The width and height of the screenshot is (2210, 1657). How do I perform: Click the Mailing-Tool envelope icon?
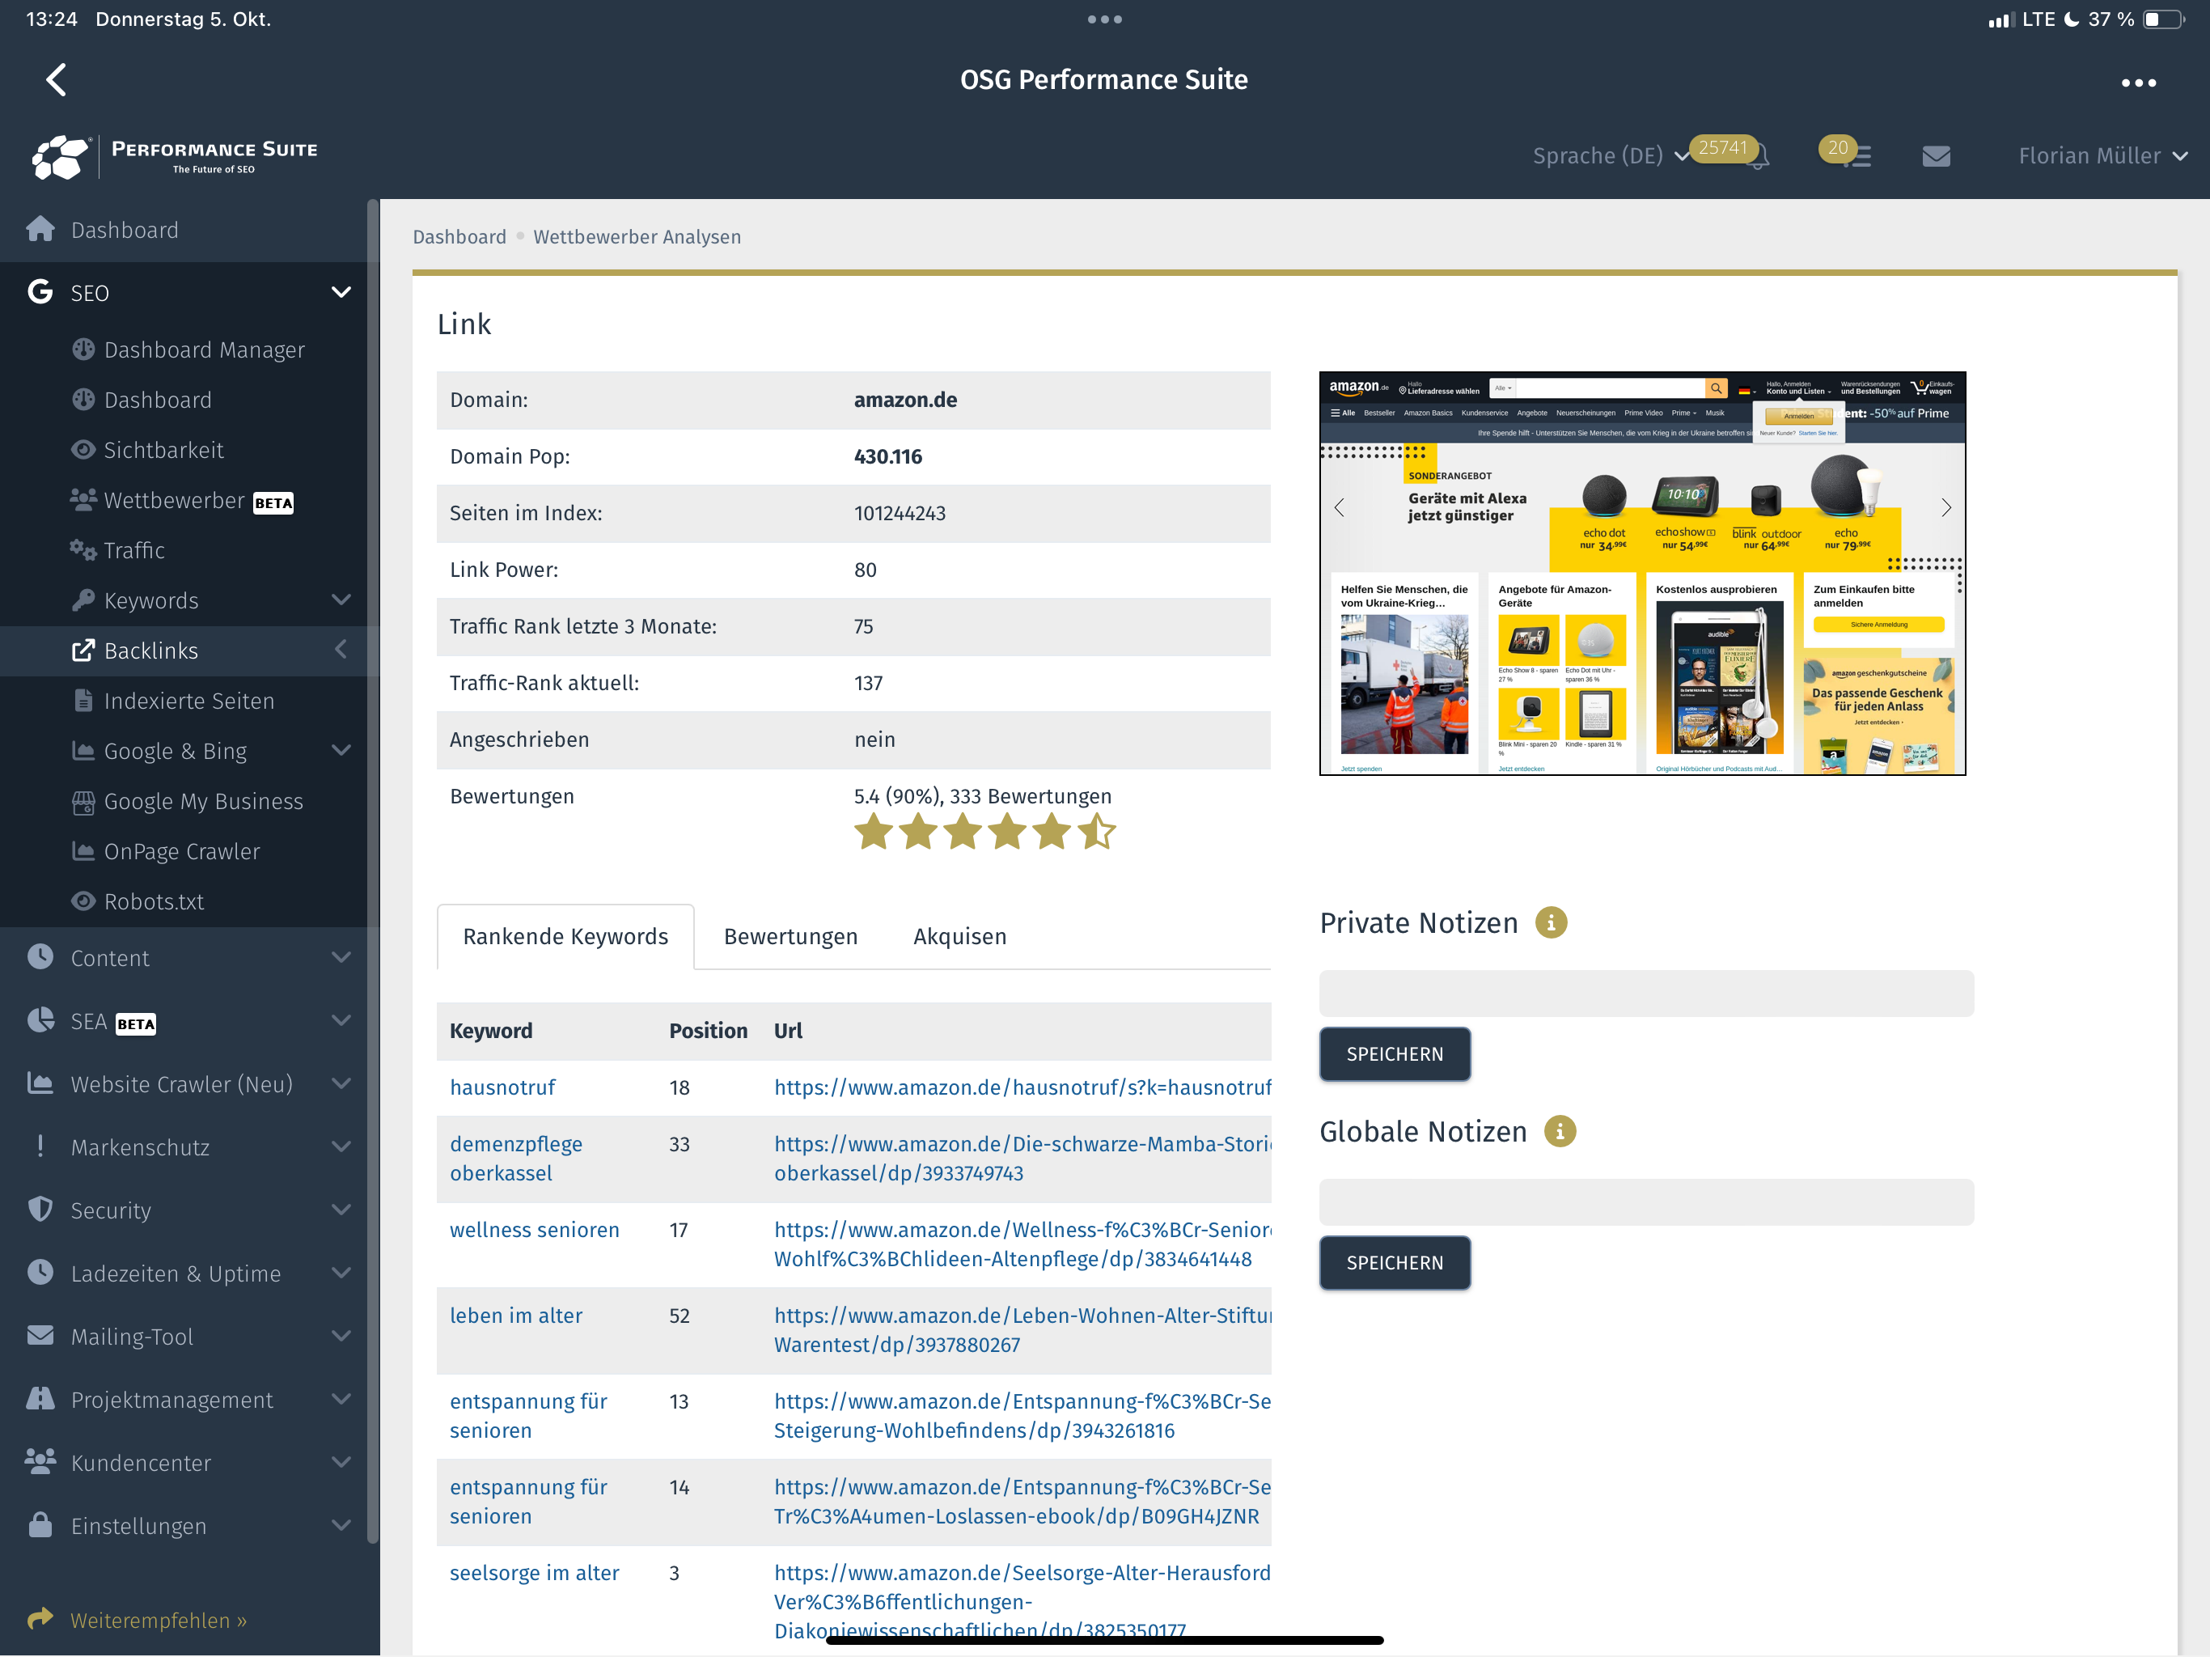pyautogui.click(x=40, y=1335)
